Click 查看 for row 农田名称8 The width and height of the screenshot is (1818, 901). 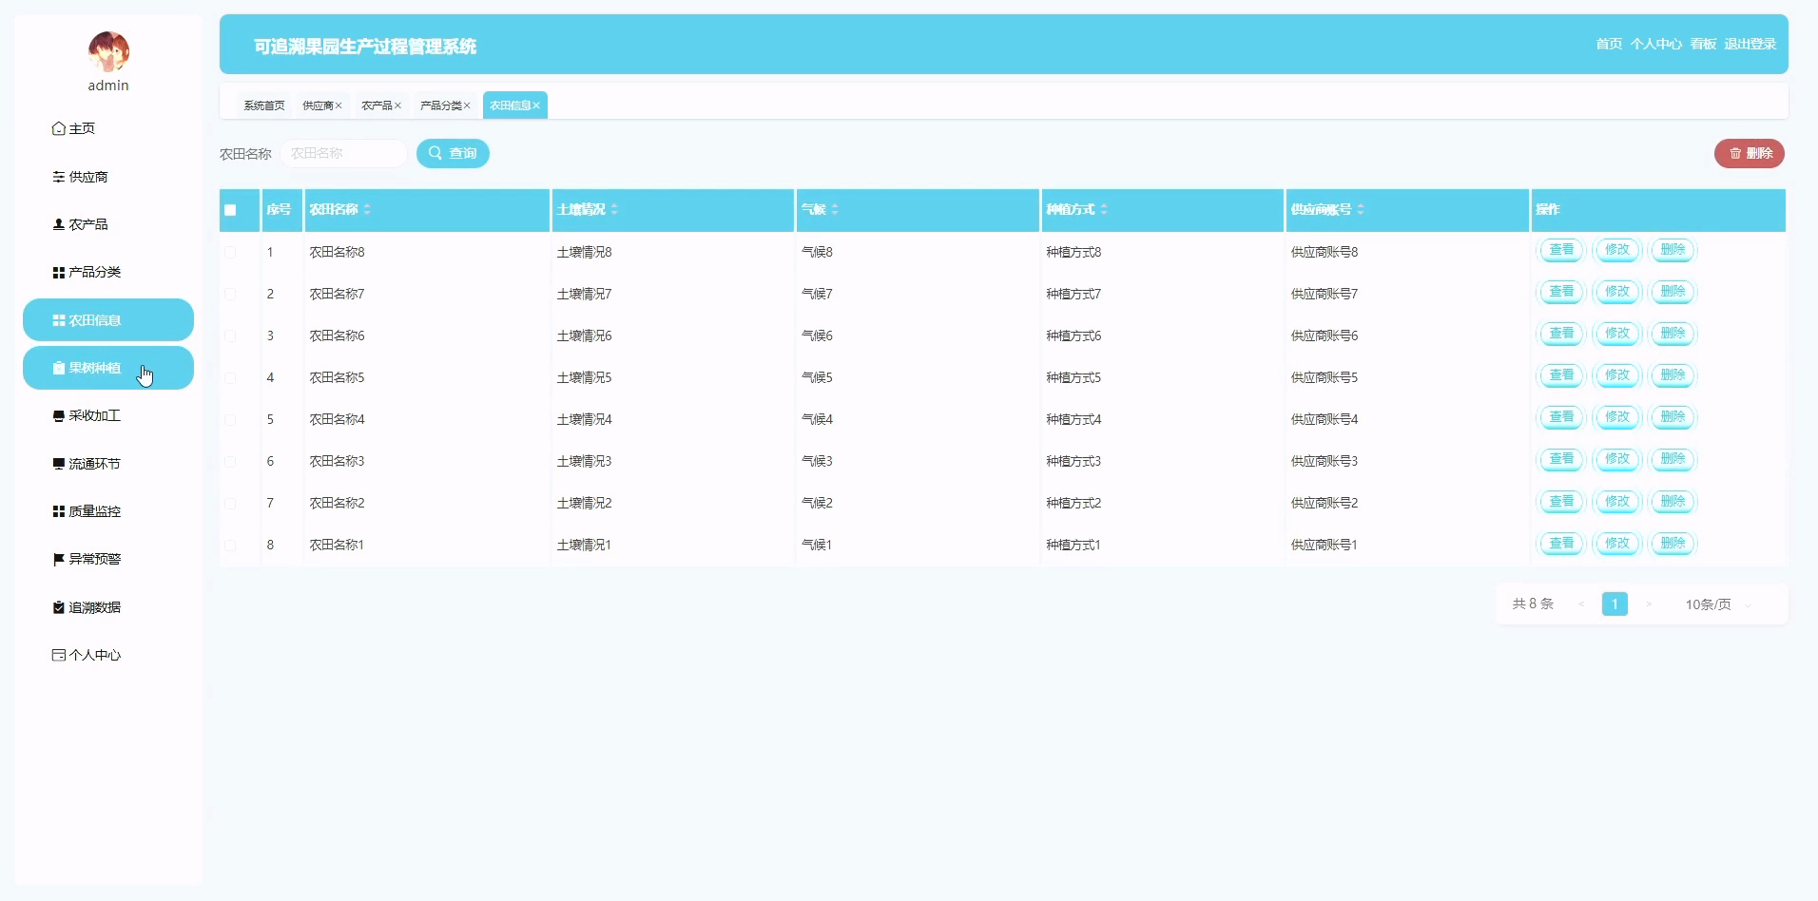click(1561, 250)
